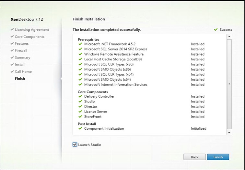
Task: Select Licensing Agreement step in sidebar
Action: pos(32,30)
